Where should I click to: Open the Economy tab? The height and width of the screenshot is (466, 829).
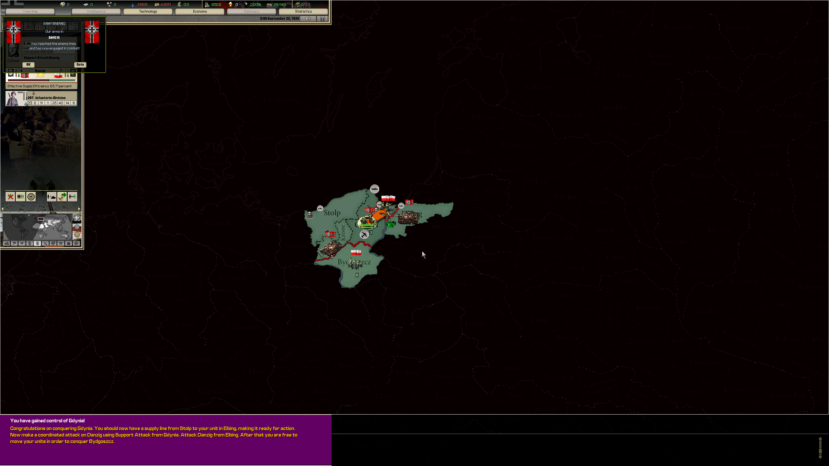(200, 11)
